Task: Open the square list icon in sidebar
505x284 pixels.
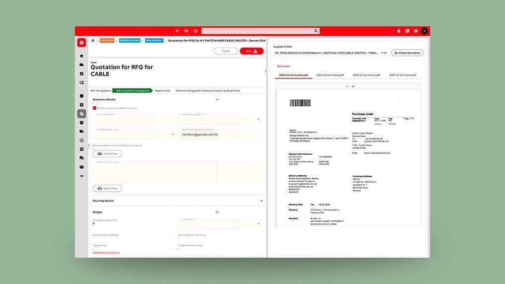Action: (x=81, y=105)
